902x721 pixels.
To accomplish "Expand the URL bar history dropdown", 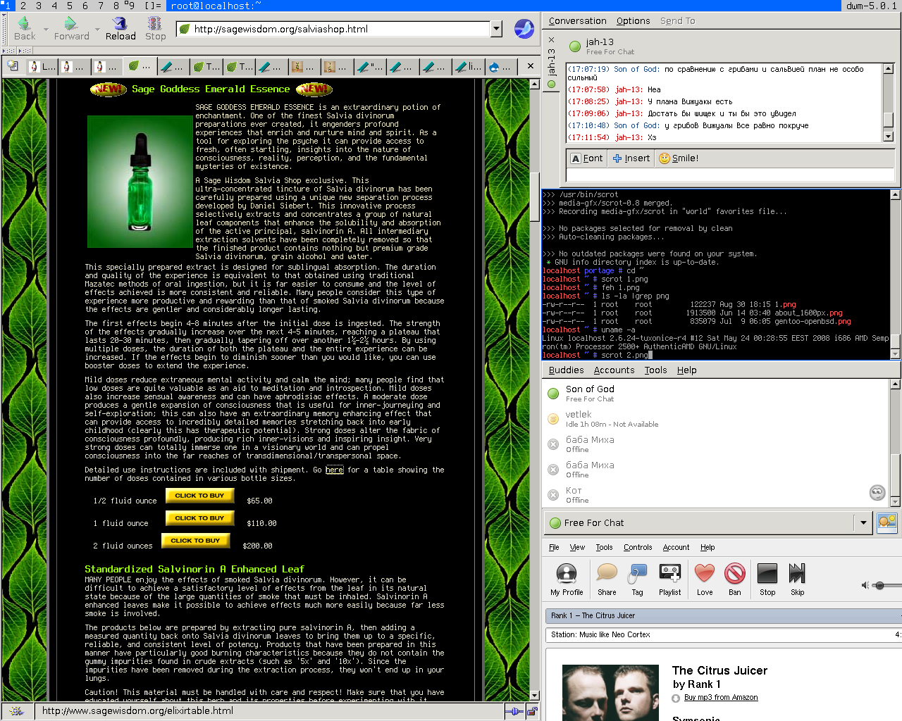I will 496,29.
